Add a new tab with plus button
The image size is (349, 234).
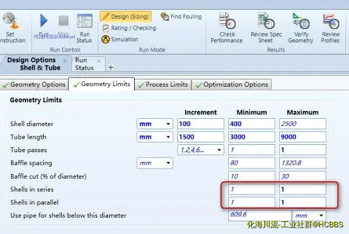point(110,67)
